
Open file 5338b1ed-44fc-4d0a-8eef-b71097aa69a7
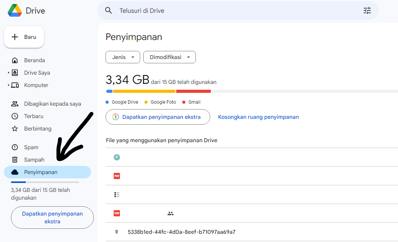(x=181, y=232)
